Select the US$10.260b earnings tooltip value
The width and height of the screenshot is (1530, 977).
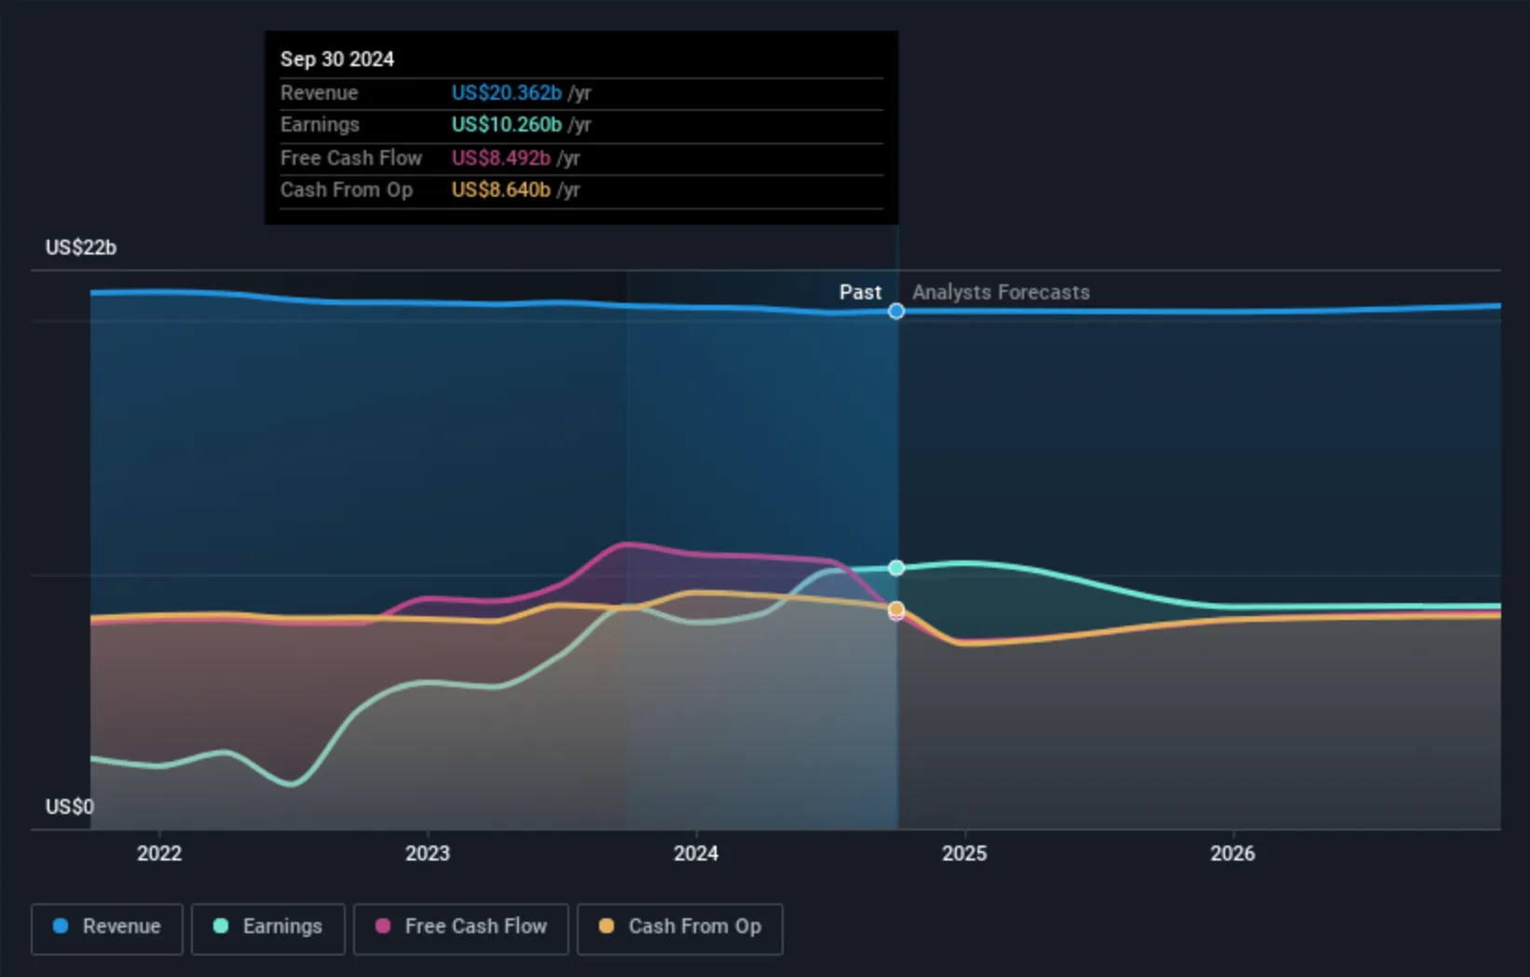point(506,125)
